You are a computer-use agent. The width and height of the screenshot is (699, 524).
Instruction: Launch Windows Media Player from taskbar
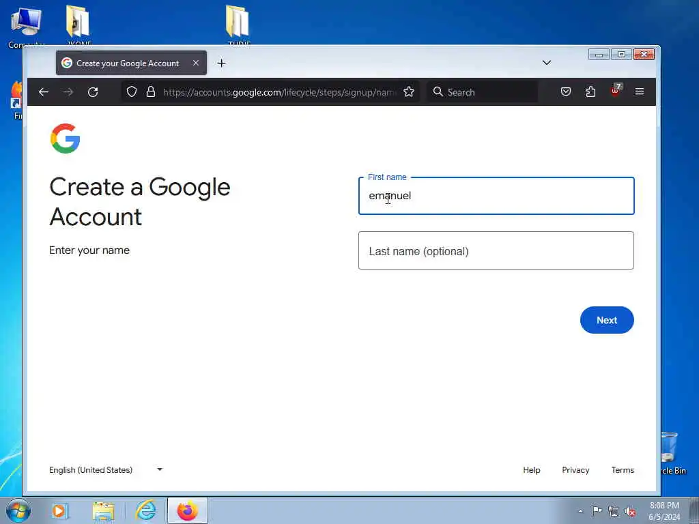click(59, 510)
